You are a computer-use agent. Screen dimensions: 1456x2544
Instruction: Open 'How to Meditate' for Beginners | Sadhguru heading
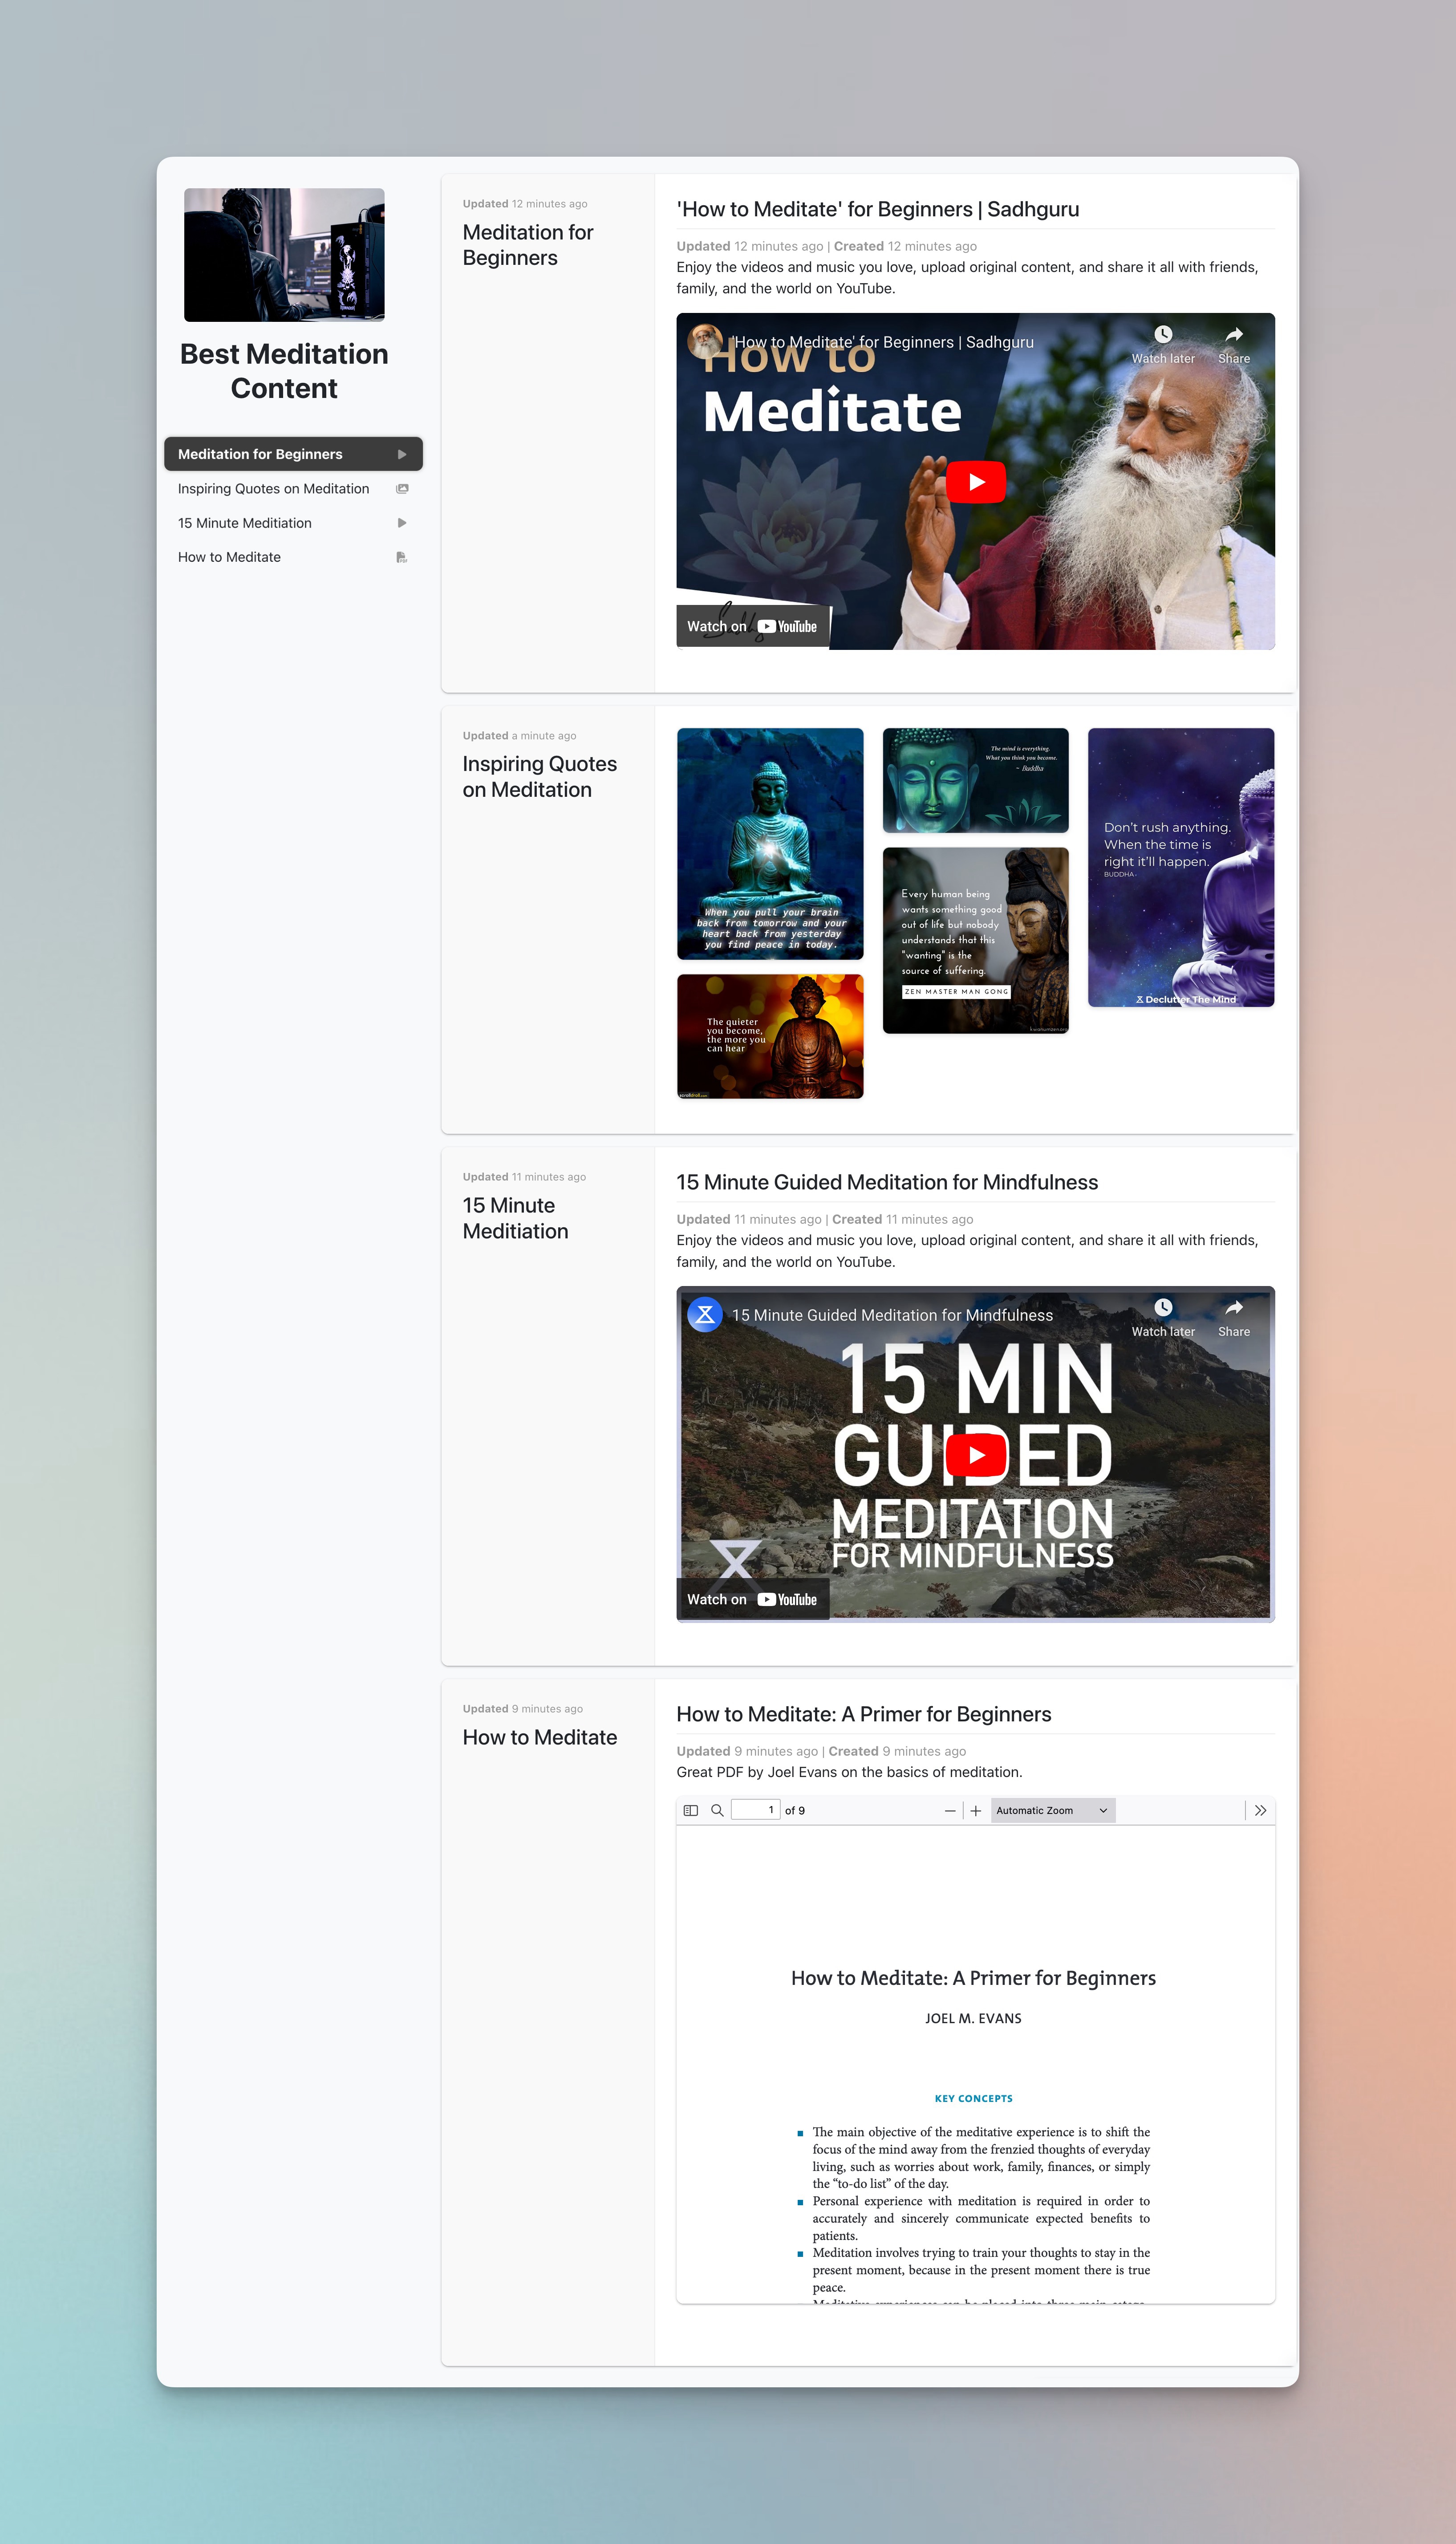click(x=878, y=209)
